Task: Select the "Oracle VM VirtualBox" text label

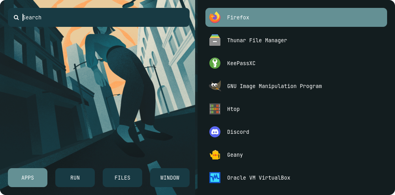Action: (258, 178)
